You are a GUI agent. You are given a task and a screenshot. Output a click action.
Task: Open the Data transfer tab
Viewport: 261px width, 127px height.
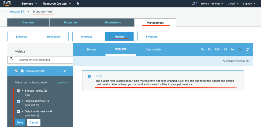tap(153, 50)
